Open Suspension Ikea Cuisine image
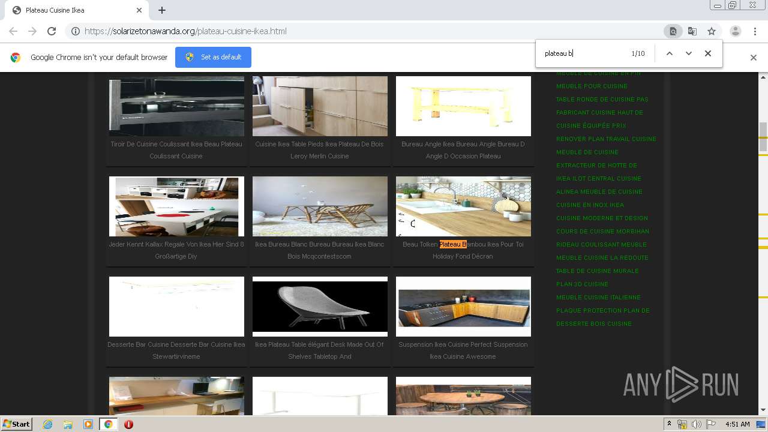Screen dimensions: 768x432 coord(463,307)
